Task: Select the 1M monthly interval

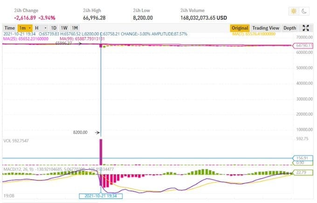Action: pos(75,28)
